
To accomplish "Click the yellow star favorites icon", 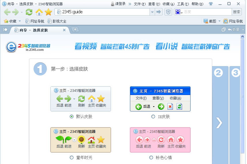I will pos(48,12).
